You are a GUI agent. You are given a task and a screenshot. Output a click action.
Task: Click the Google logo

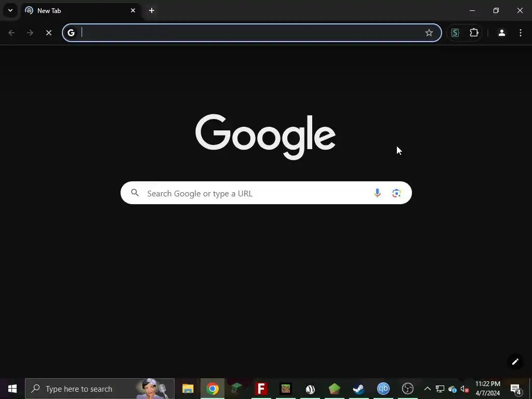coord(265,137)
